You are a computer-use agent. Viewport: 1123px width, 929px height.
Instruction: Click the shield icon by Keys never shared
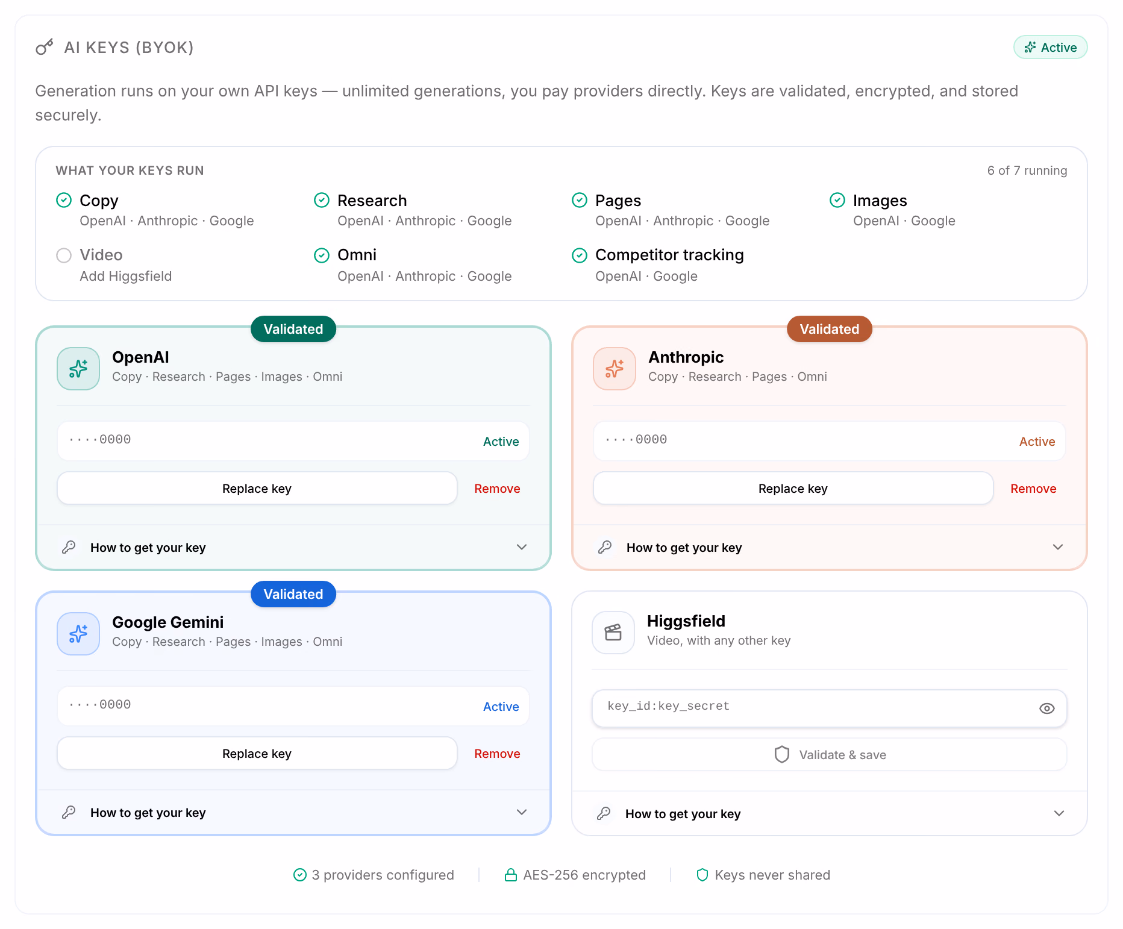[702, 875]
